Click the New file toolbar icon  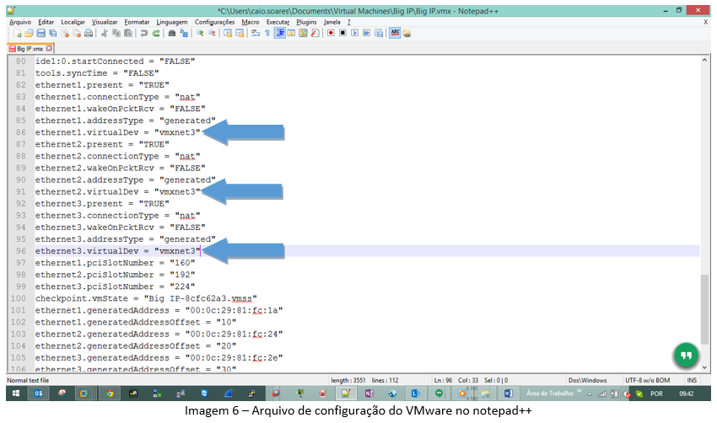(18, 33)
